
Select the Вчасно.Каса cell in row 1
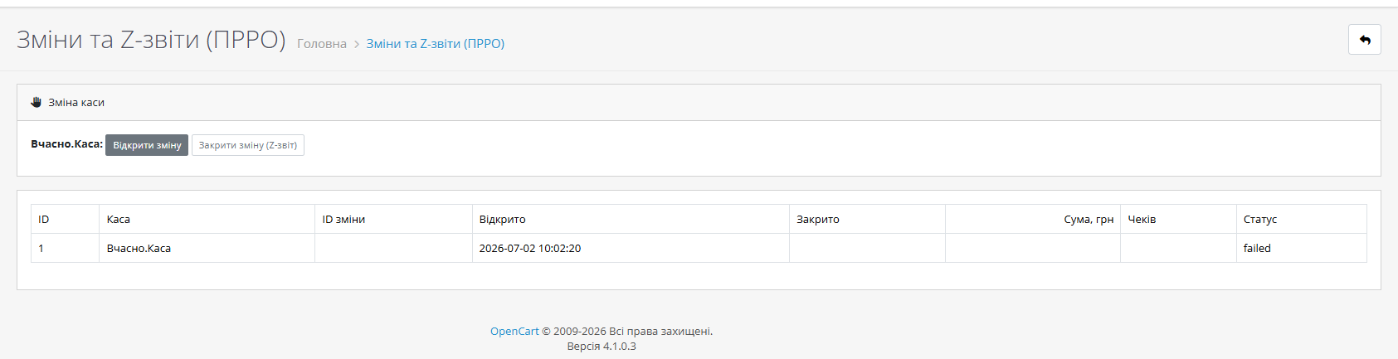207,248
